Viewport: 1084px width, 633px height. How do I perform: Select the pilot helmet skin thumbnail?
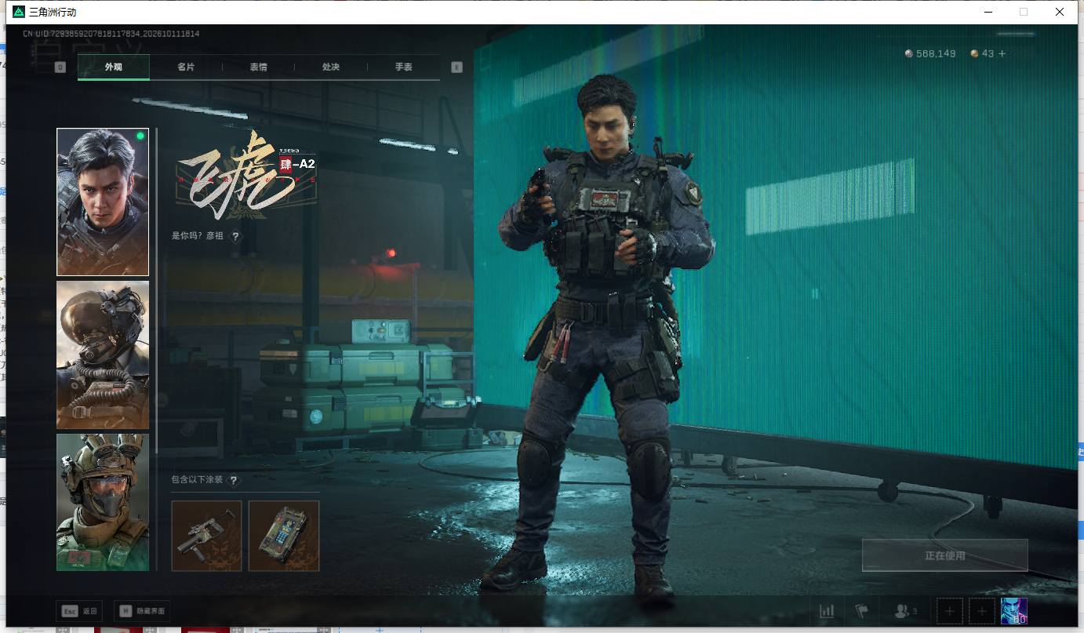(x=103, y=355)
